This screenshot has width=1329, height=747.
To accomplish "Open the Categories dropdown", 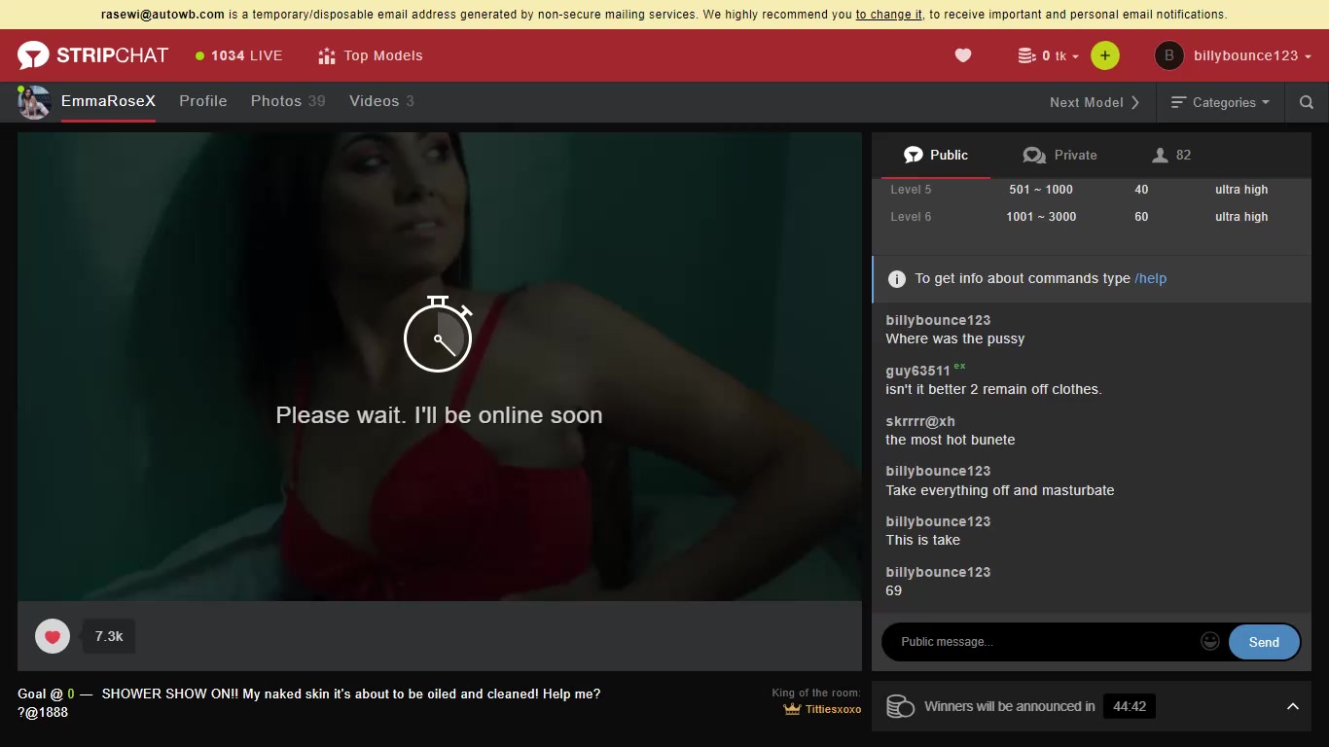I will (x=1221, y=102).
